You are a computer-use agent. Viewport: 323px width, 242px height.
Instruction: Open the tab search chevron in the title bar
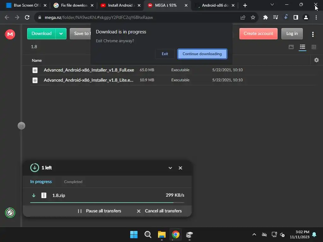(x=272, y=4)
